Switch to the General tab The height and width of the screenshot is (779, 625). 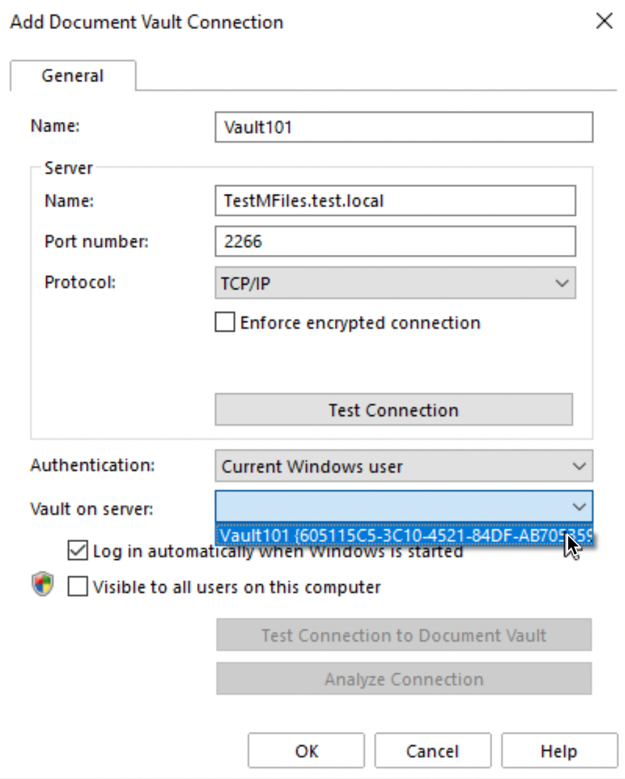(73, 75)
